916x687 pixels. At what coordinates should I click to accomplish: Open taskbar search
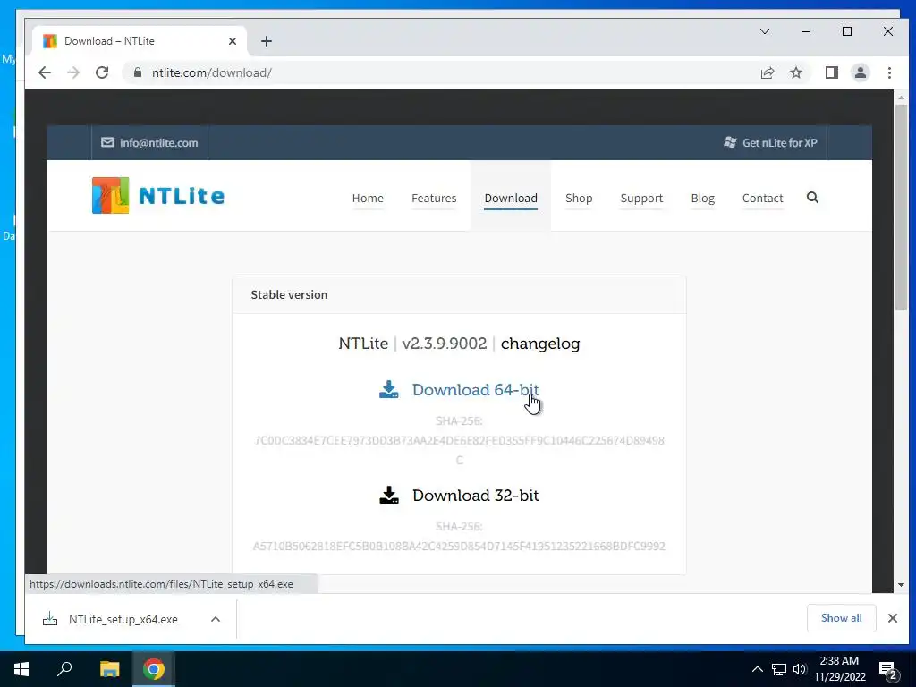[64, 669]
